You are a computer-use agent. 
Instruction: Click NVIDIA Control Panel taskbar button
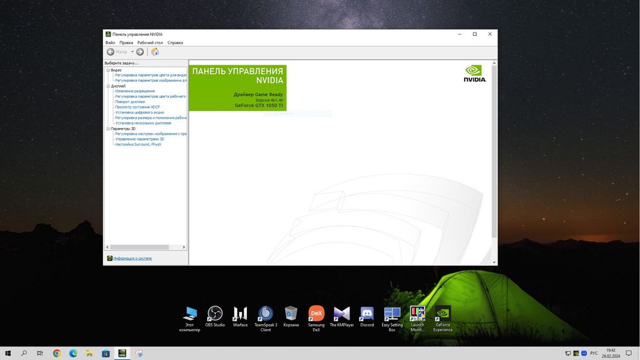[122, 354]
